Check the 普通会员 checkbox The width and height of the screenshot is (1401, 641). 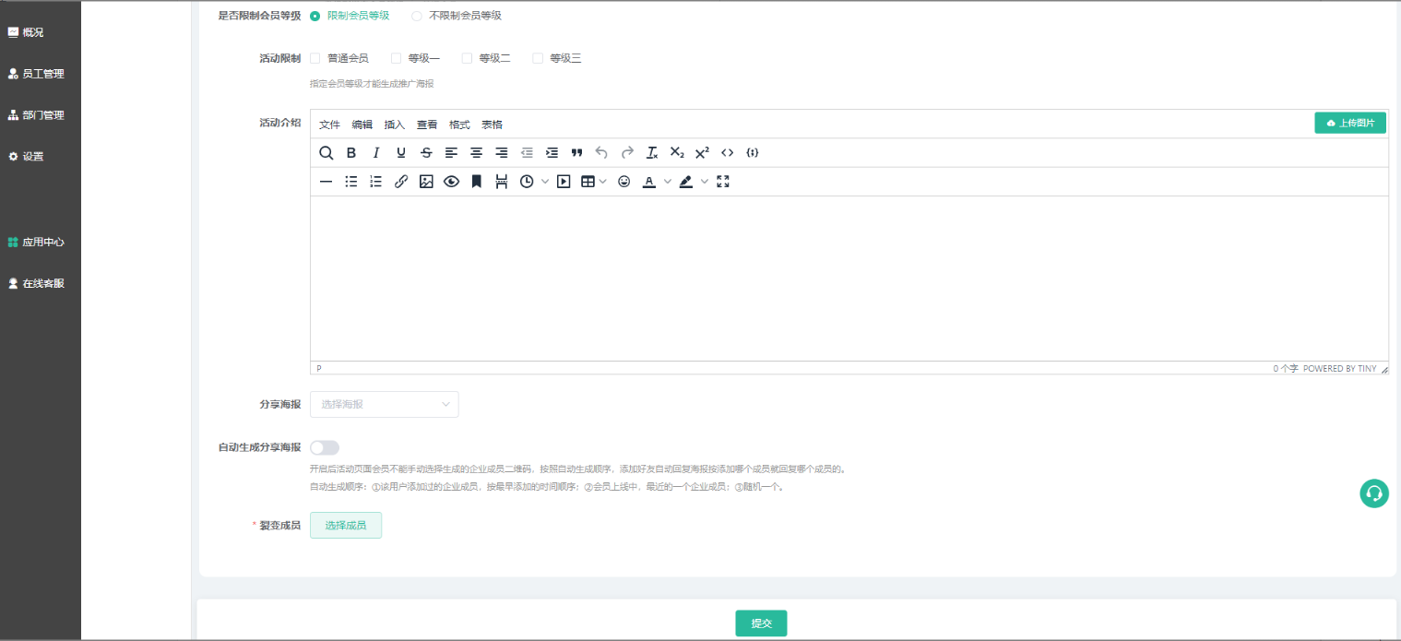click(315, 58)
